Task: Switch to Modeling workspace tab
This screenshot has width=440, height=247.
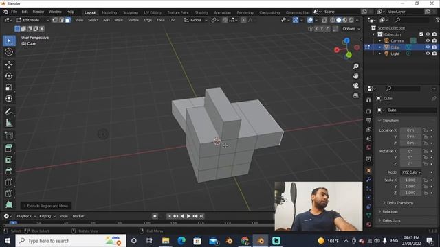Action: point(109,12)
